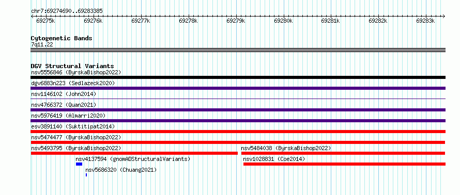The image size is (460, 195).
Task: Click the 69279k ruler position
Action: (x=236, y=21)
